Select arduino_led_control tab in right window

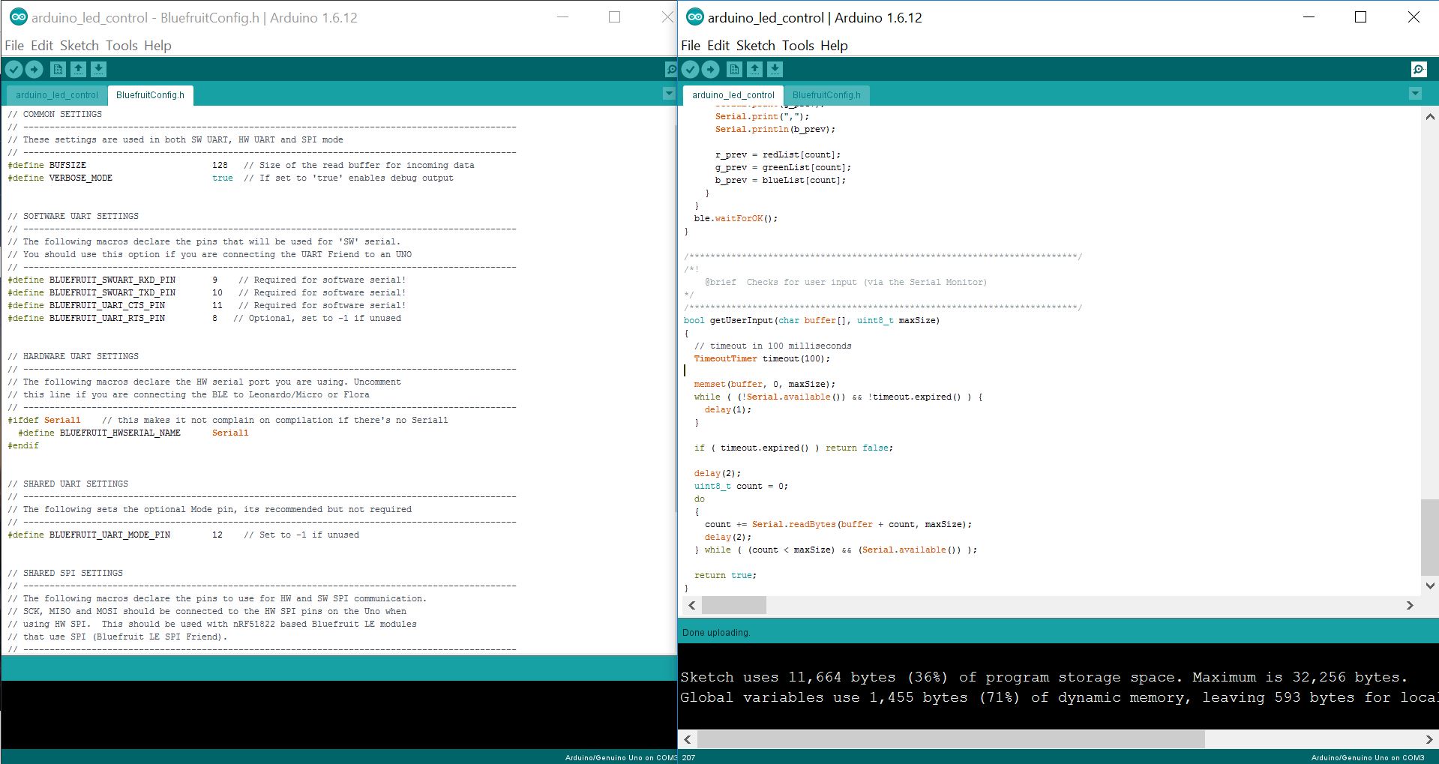point(733,95)
